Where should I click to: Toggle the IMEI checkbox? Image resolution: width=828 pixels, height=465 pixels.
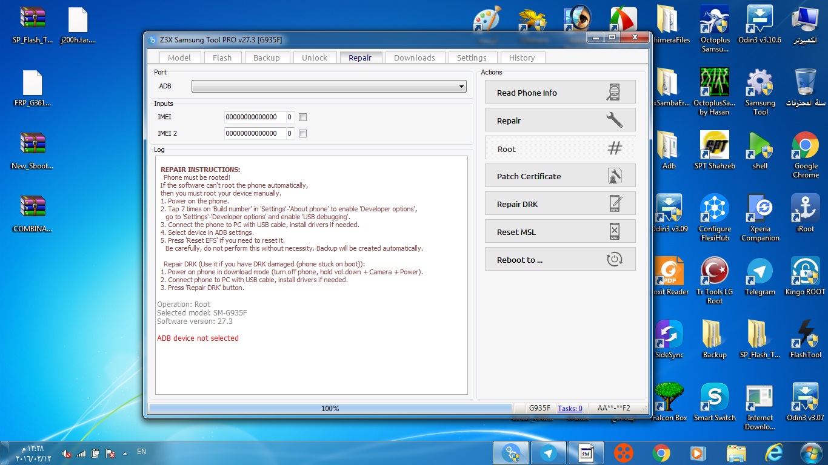pos(303,117)
